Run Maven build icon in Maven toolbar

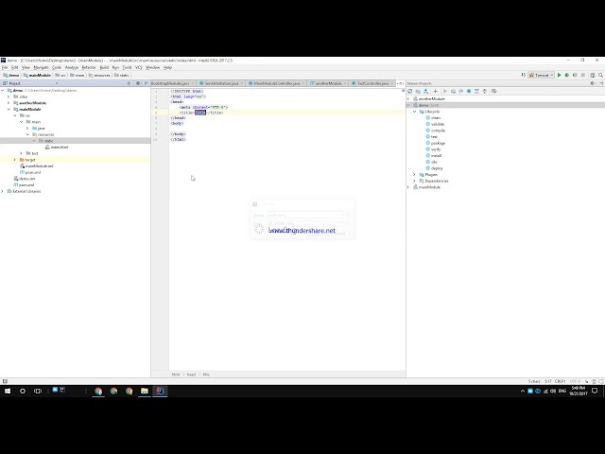point(445,91)
